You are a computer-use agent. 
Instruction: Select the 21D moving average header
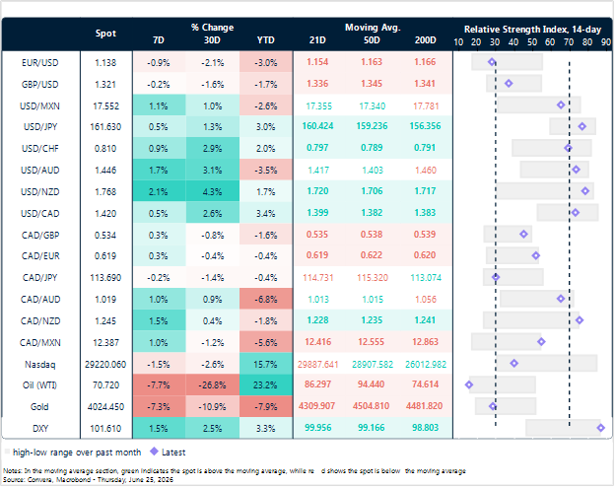point(317,40)
